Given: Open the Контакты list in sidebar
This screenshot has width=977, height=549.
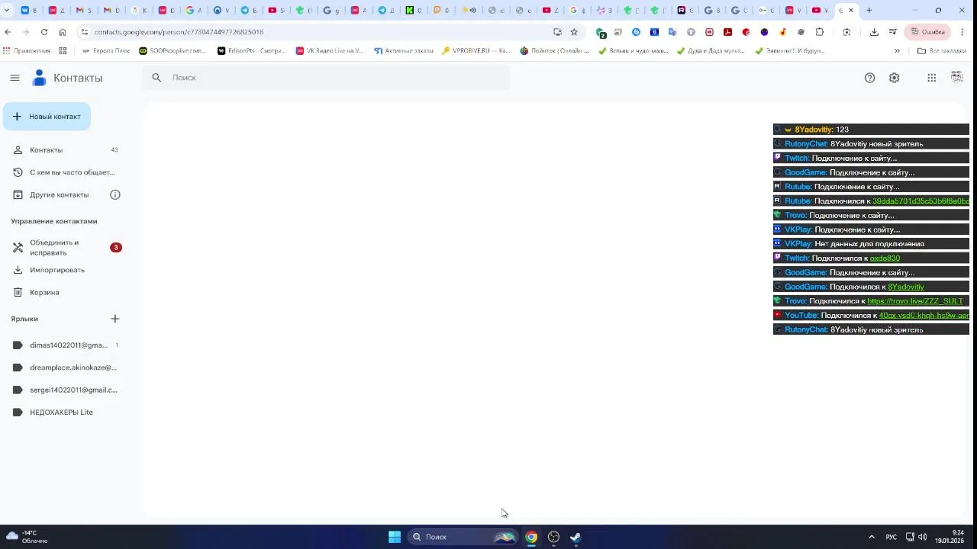Looking at the screenshot, I should pyautogui.click(x=66, y=150).
